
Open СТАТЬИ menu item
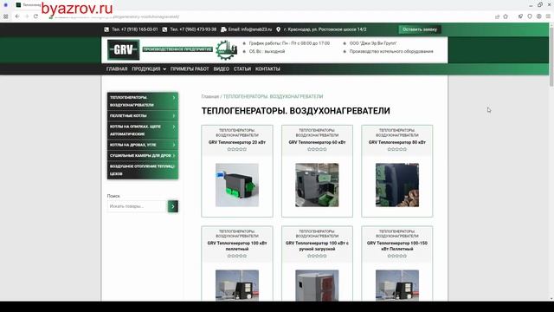coord(242,69)
